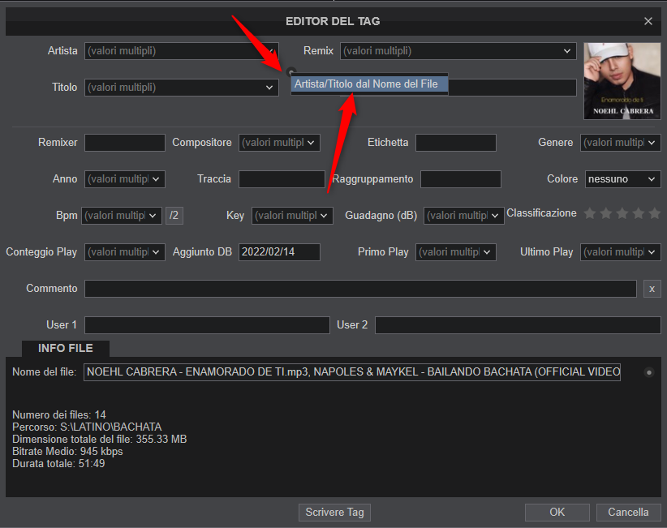667x528 pixels.
Task: Click the Raggruppamento input field
Action: click(x=461, y=179)
